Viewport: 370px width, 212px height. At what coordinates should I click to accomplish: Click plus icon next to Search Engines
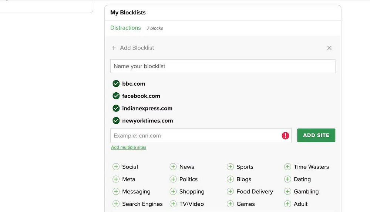(x=116, y=204)
